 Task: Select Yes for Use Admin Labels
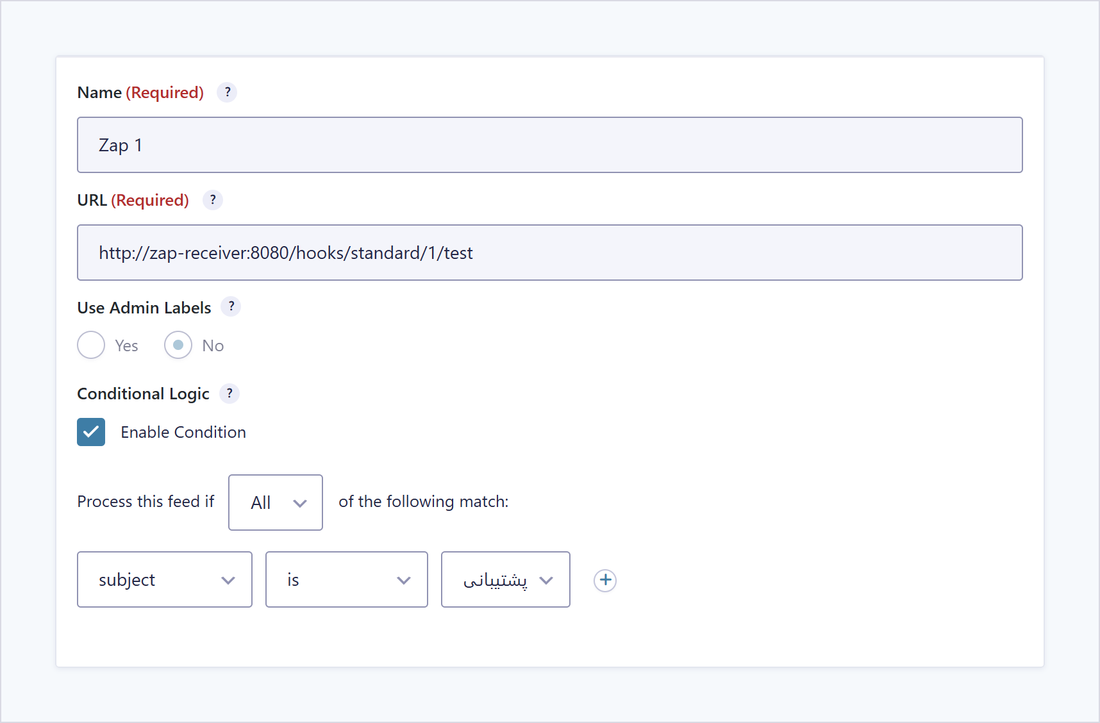pos(91,345)
